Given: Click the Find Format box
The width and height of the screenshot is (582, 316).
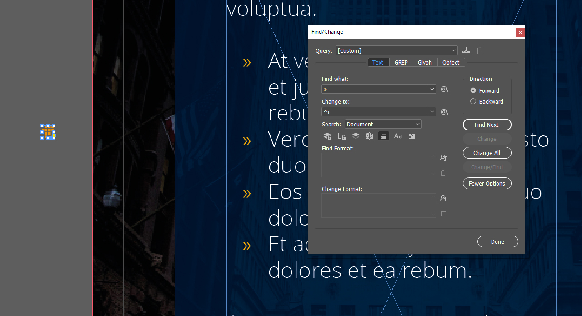Looking at the screenshot, I should click(379, 165).
